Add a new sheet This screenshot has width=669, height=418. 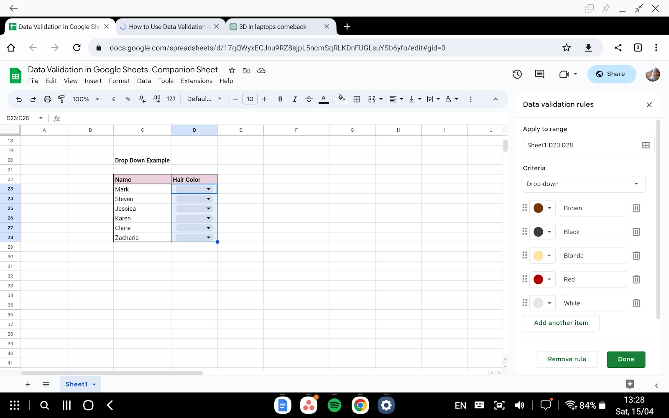(x=28, y=384)
